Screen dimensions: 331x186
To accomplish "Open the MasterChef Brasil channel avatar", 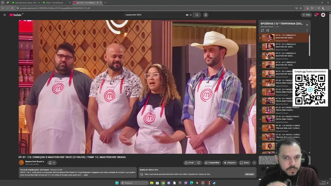I will point(21,162).
